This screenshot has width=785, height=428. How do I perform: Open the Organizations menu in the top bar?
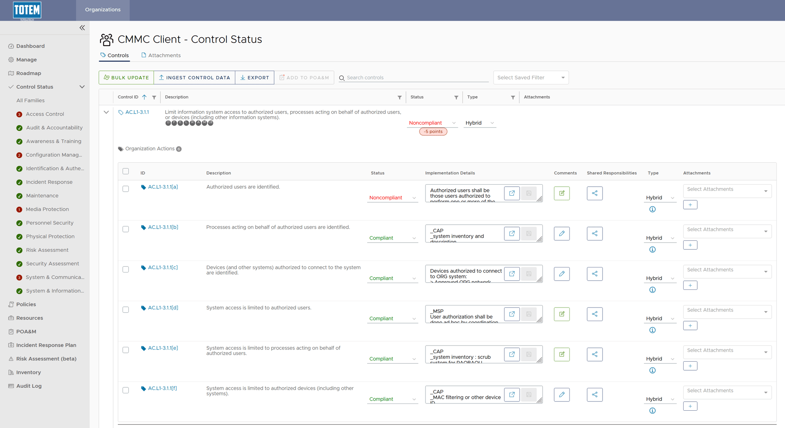102,9
